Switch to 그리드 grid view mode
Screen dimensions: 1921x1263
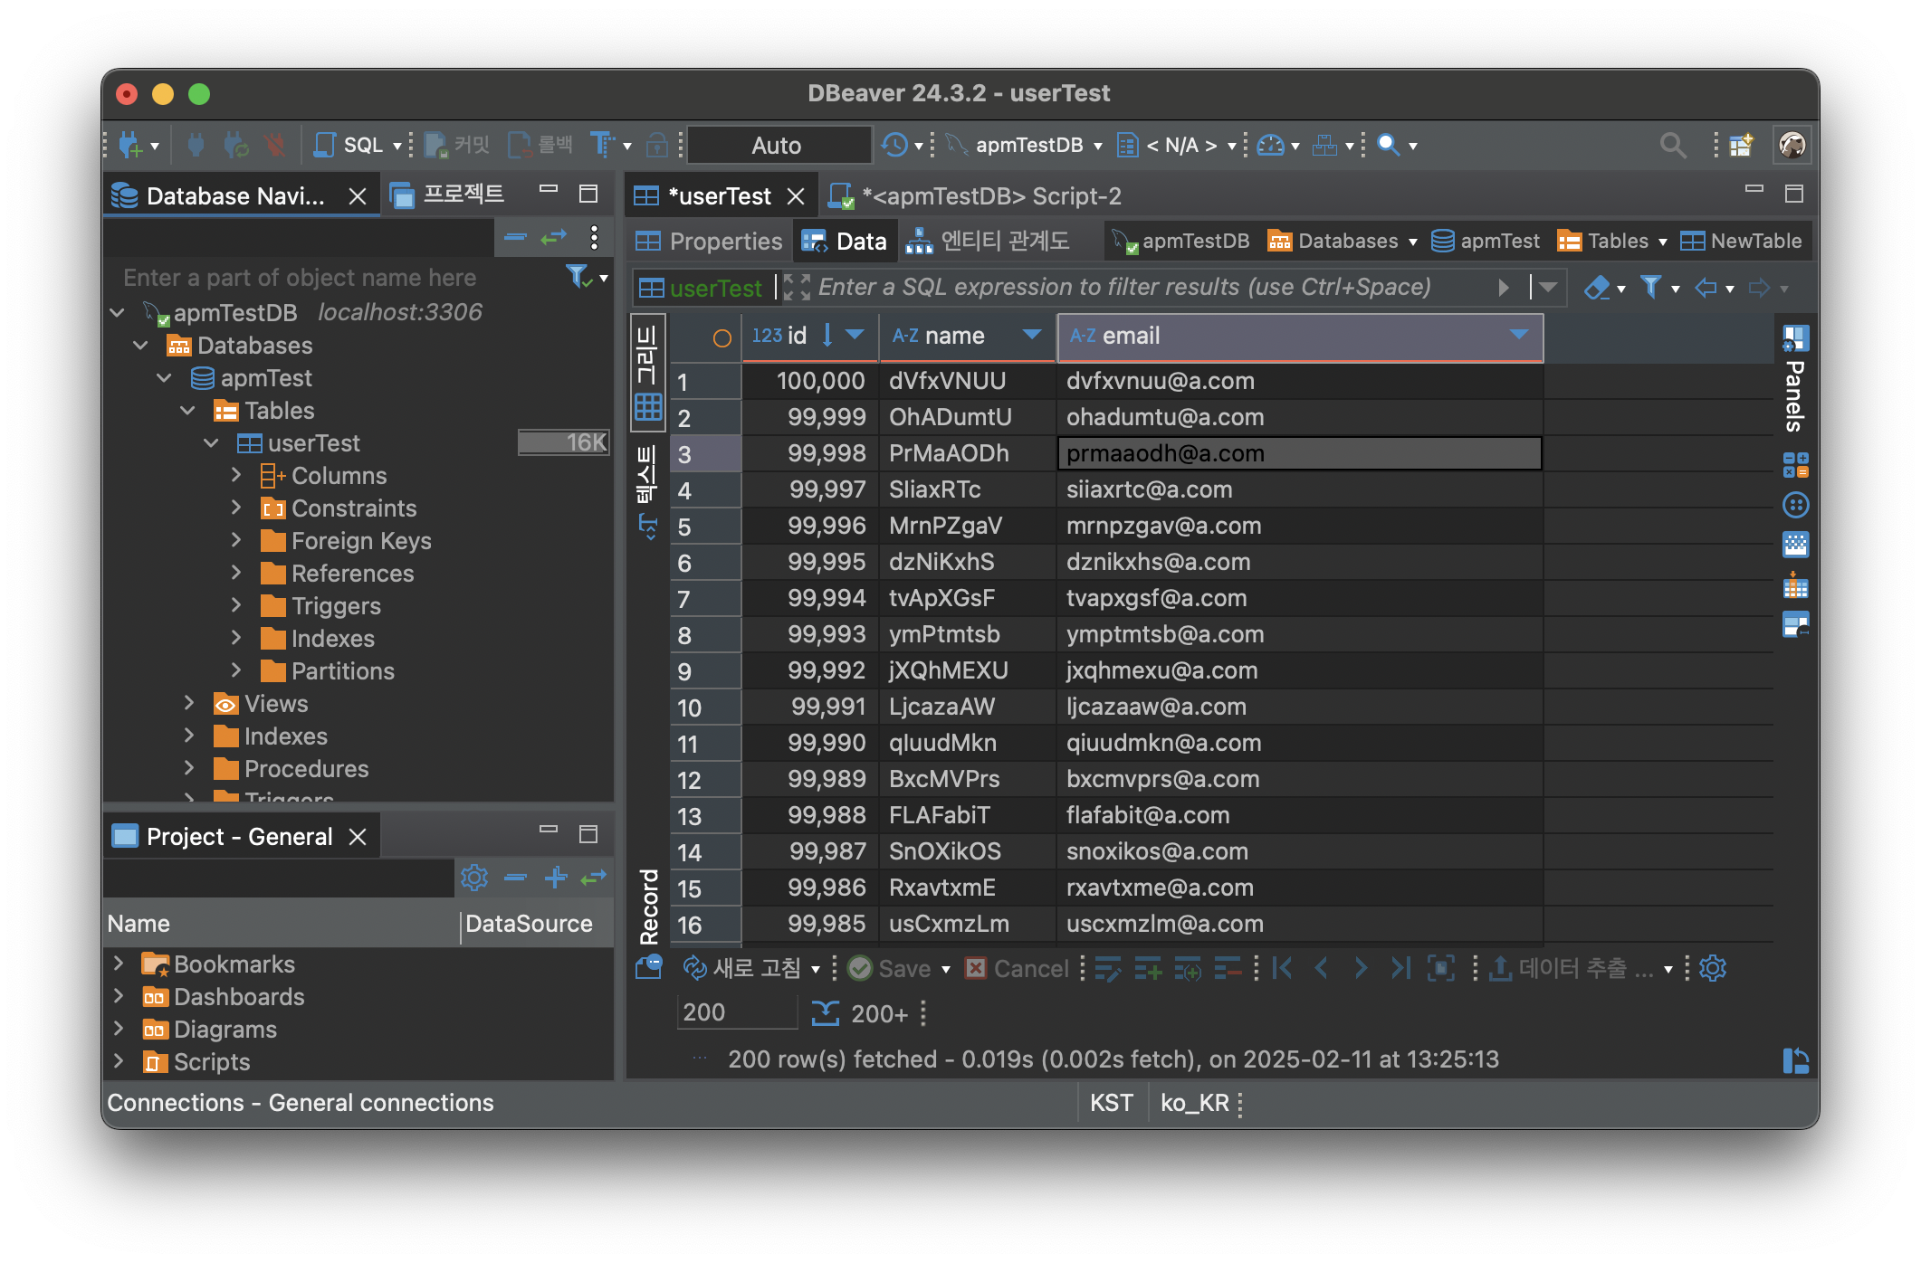coord(647,371)
